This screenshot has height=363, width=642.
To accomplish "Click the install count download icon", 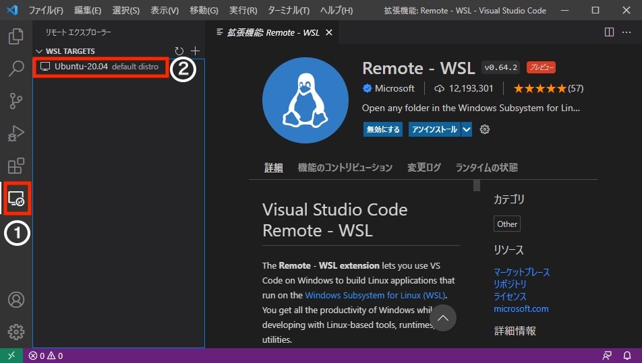I will point(439,88).
